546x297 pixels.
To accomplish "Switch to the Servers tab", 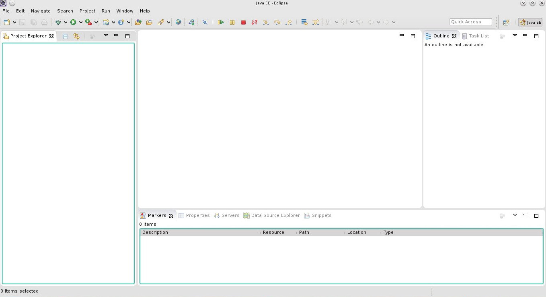I will [x=227, y=215].
